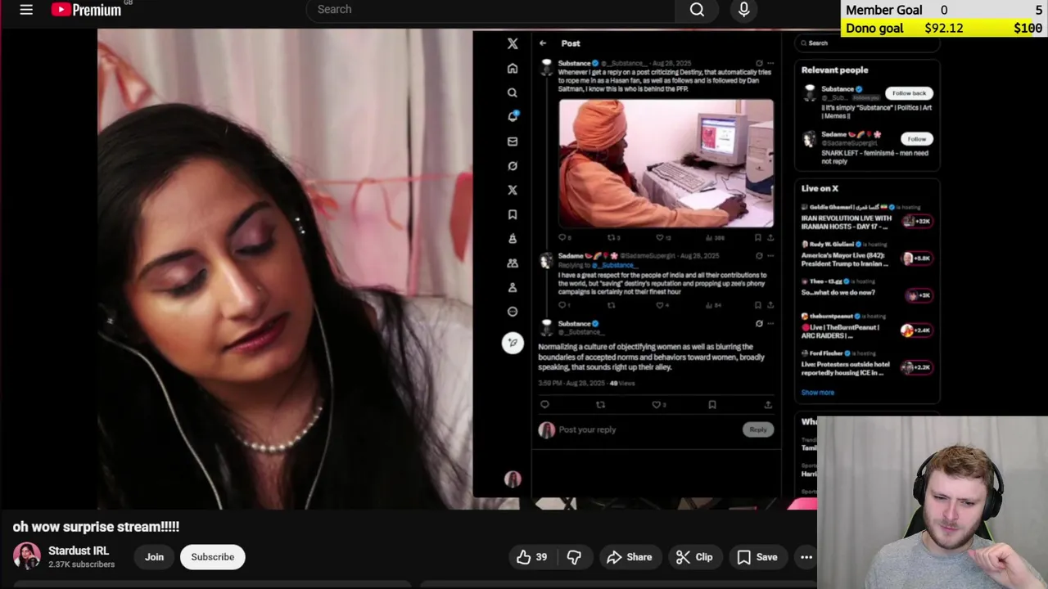Click the Share button
Screen dimensions: 1048x589
click(629, 557)
